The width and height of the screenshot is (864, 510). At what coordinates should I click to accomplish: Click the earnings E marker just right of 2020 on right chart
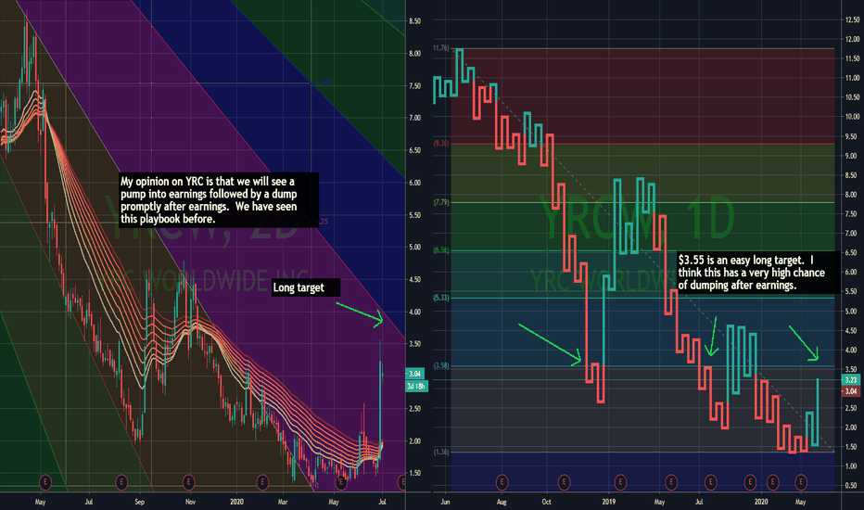[772, 482]
